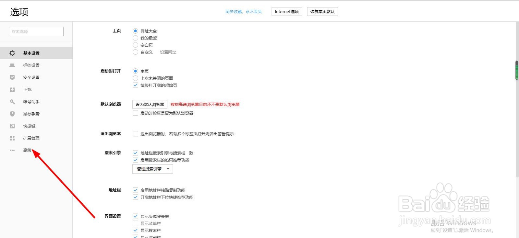Click the 选项 page title

coord(19,12)
